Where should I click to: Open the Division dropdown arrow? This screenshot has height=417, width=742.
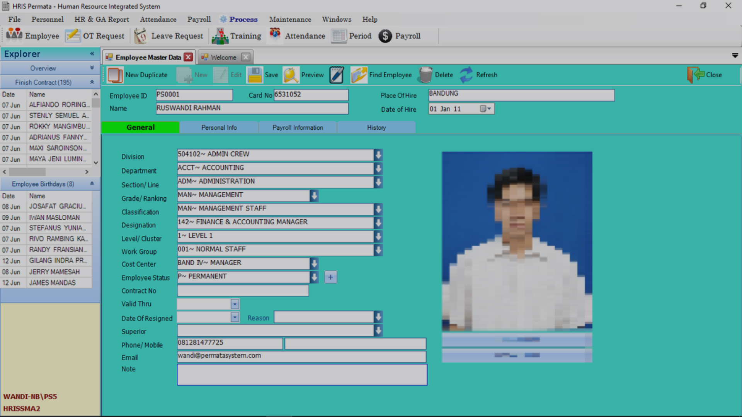click(x=378, y=155)
